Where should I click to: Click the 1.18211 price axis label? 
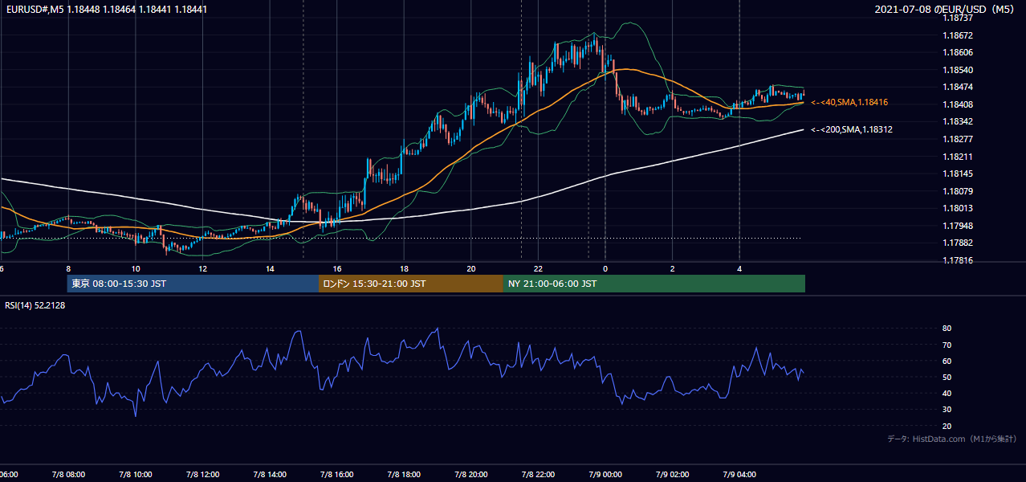(x=958, y=157)
